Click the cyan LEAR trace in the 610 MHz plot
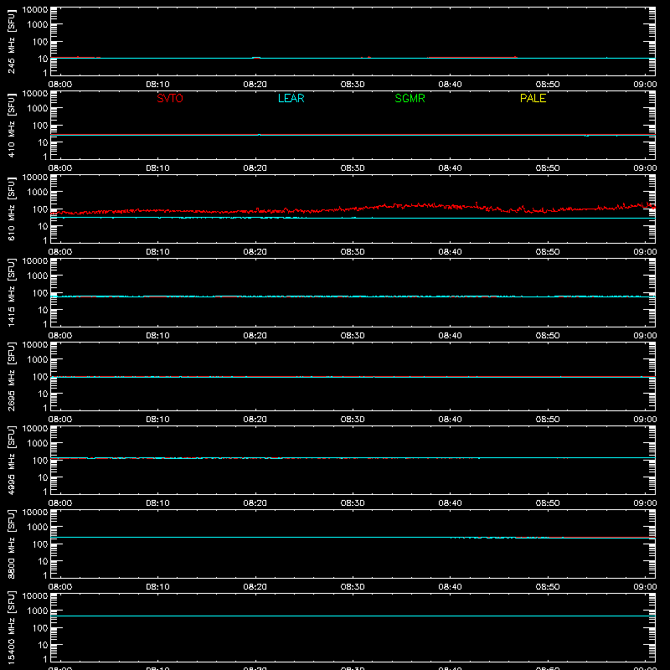The height and width of the screenshot is (670, 670). pos(353,218)
